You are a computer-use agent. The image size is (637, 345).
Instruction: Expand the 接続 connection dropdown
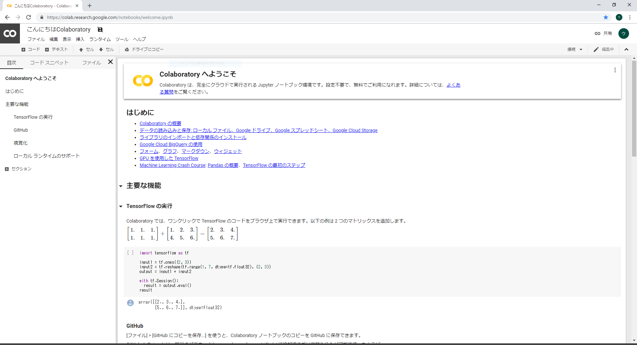click(575, 49)
